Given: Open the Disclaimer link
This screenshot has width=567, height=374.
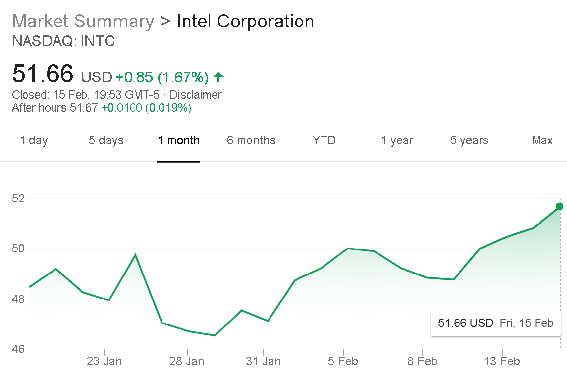Looking at the screenshot, I should (x=195, y=95).
